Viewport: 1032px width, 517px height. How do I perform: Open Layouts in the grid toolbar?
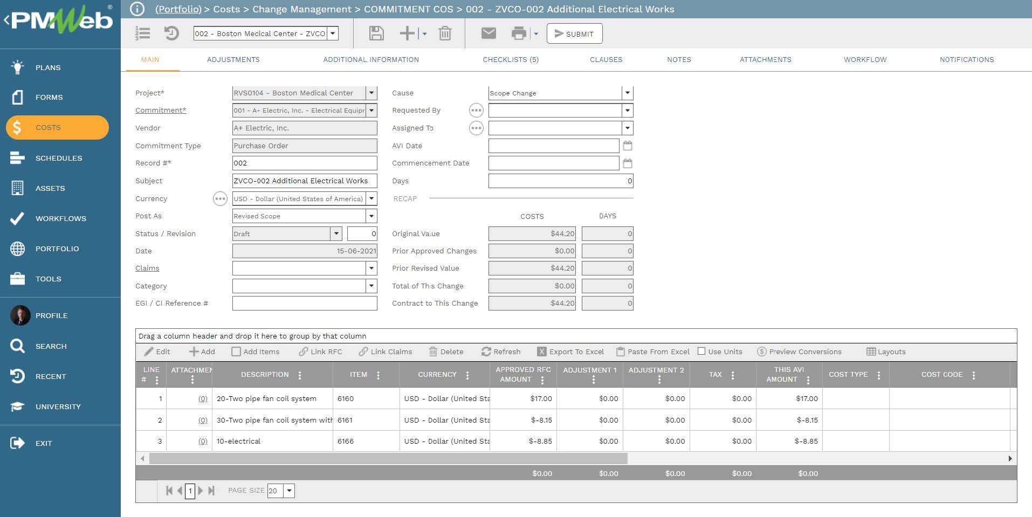[886, 351]
